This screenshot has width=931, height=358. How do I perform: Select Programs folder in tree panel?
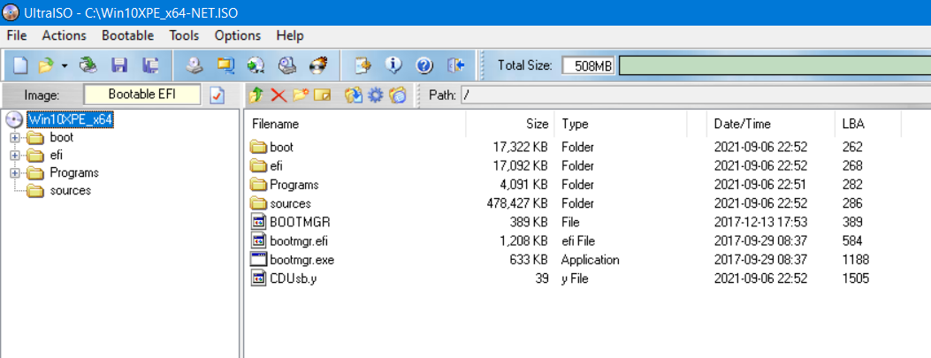point(74,173)
